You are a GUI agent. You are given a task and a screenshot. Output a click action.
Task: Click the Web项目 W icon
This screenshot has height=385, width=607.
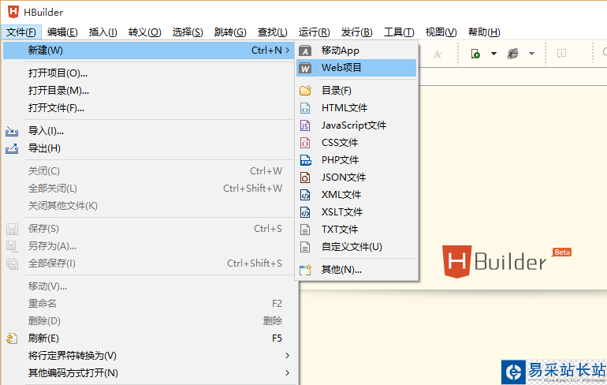[305, 68]
